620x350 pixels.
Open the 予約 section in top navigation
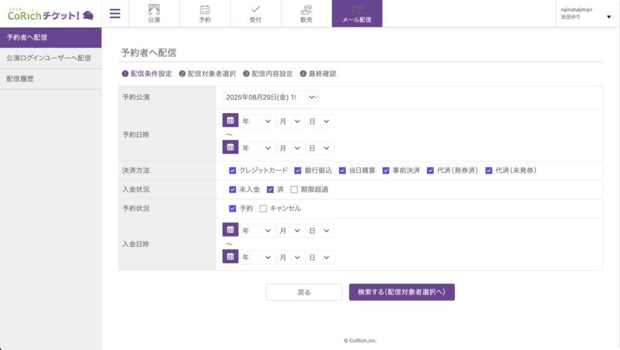[205, 13]
